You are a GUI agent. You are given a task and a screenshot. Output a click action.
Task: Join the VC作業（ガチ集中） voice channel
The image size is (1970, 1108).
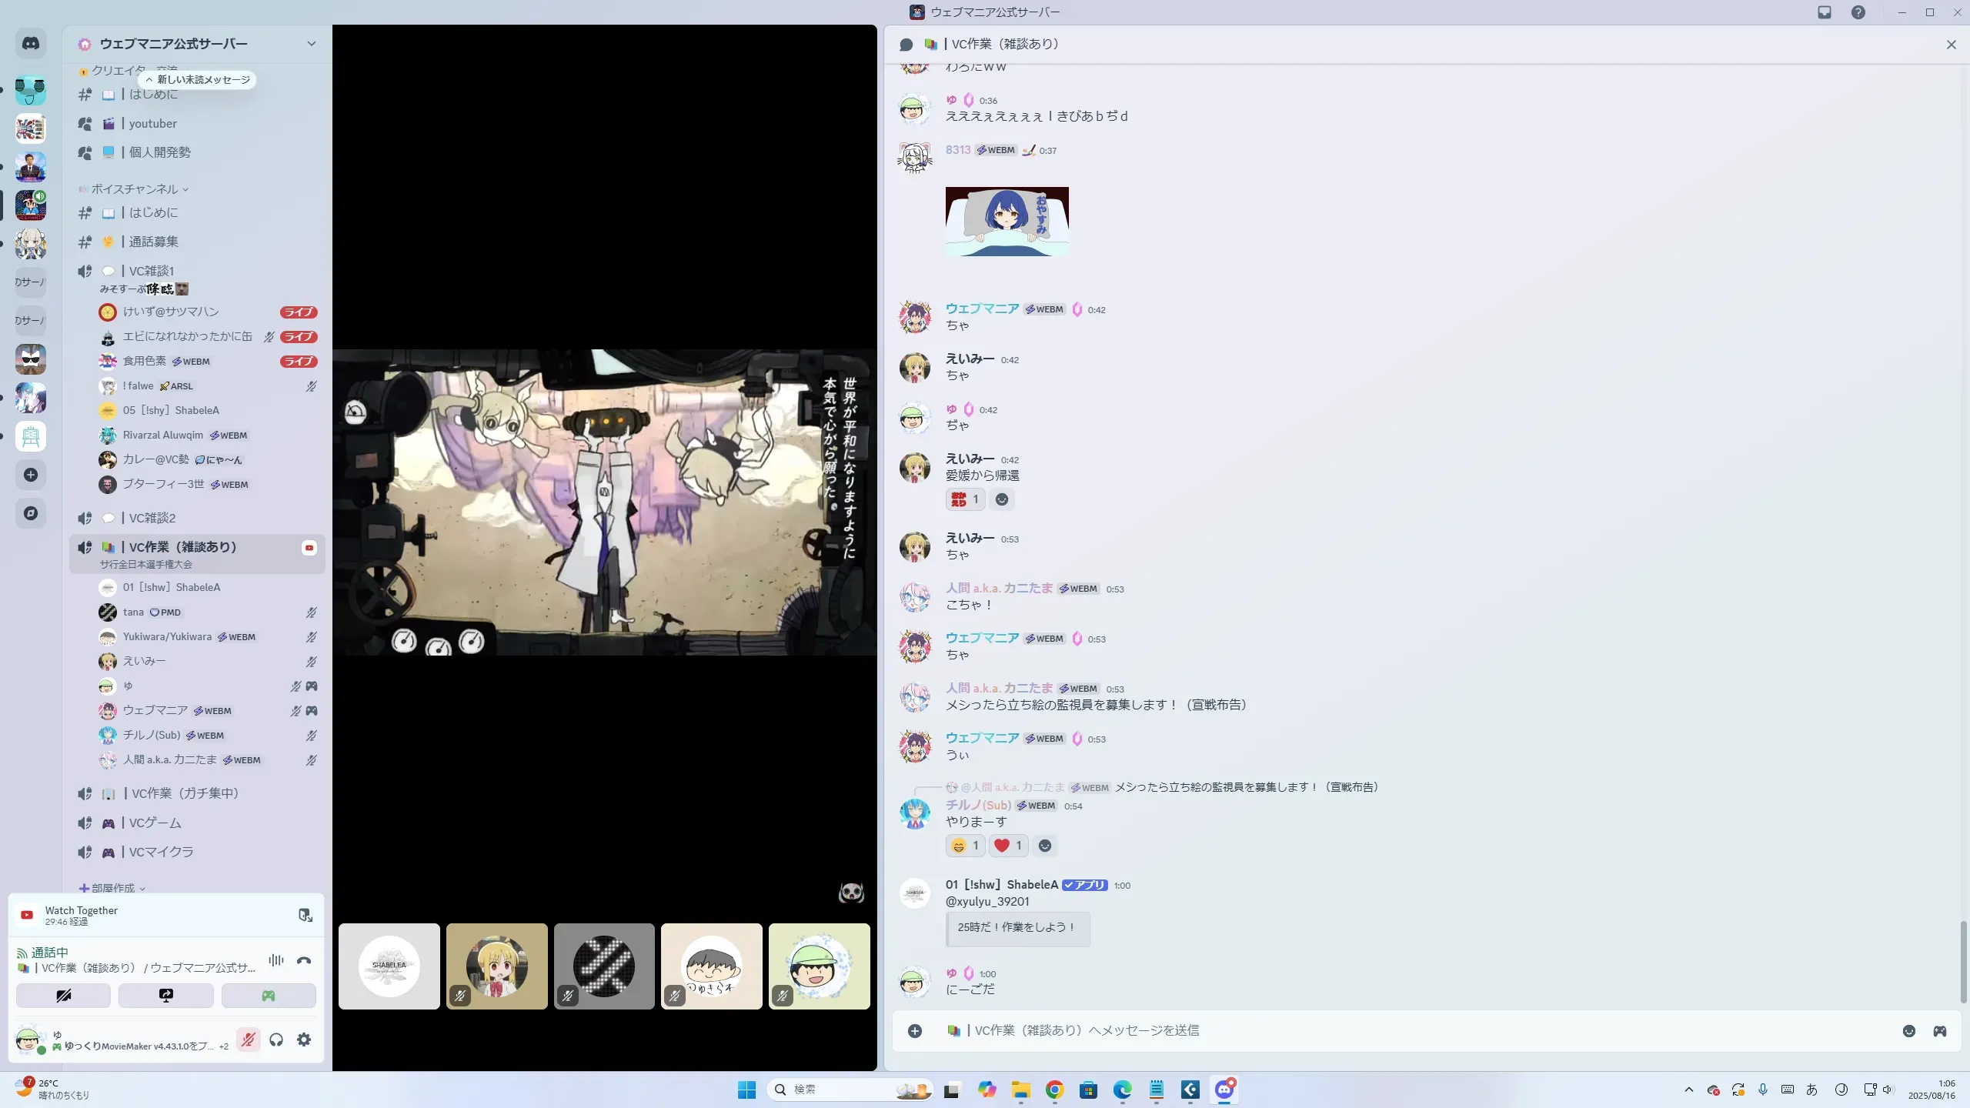(185, 793)
